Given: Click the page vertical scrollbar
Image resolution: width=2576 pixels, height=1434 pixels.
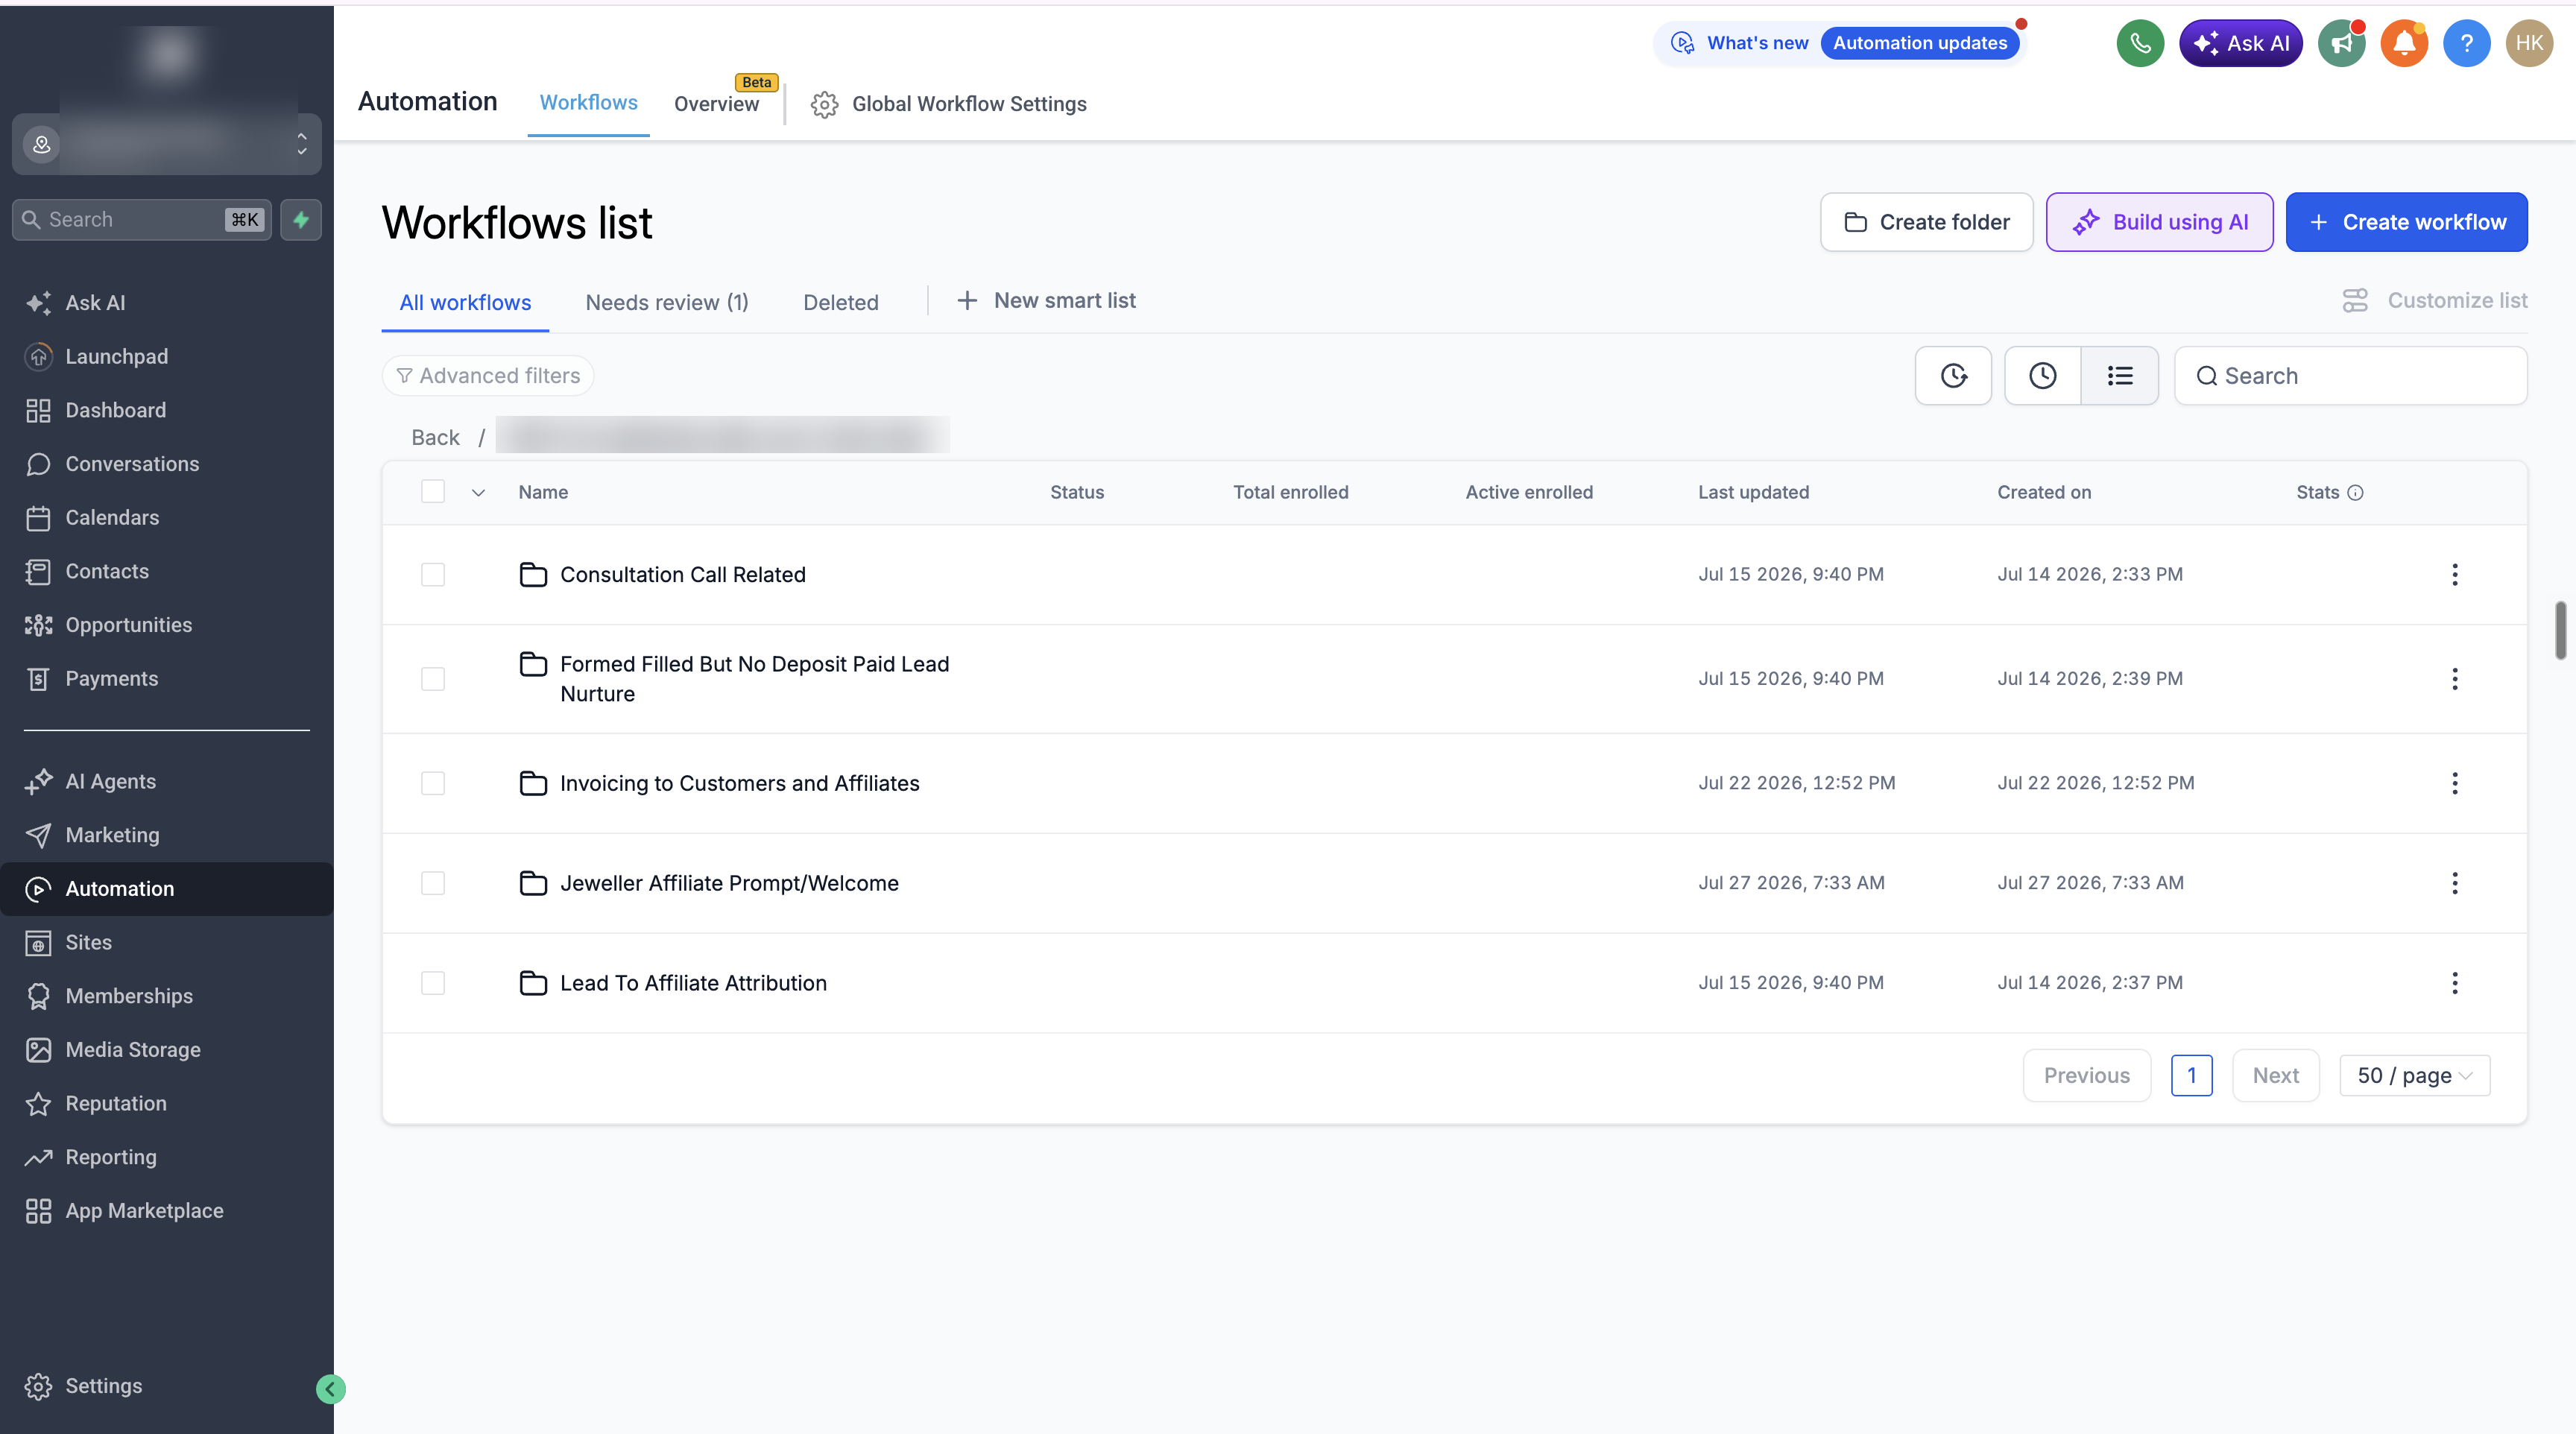Looking at the screenshot, I should [x=2561, y=630].
